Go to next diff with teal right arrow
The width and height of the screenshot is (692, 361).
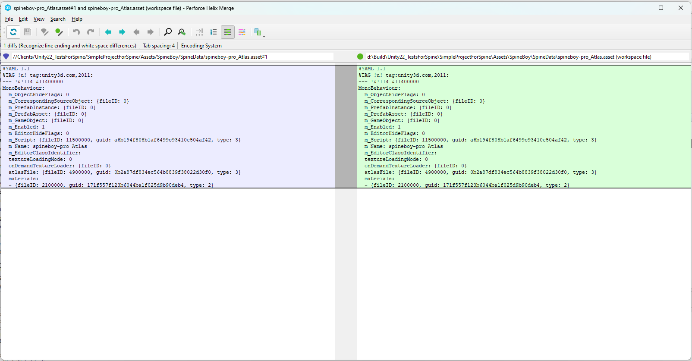coord(122,32)
